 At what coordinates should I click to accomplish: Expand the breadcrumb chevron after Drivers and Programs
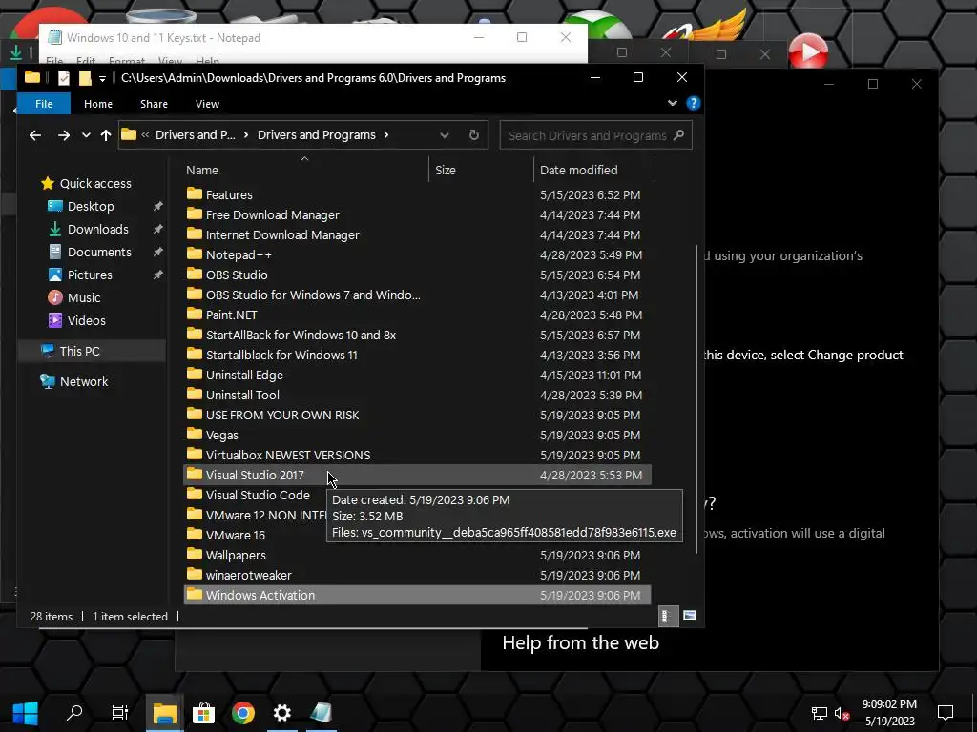coord(386,135)
